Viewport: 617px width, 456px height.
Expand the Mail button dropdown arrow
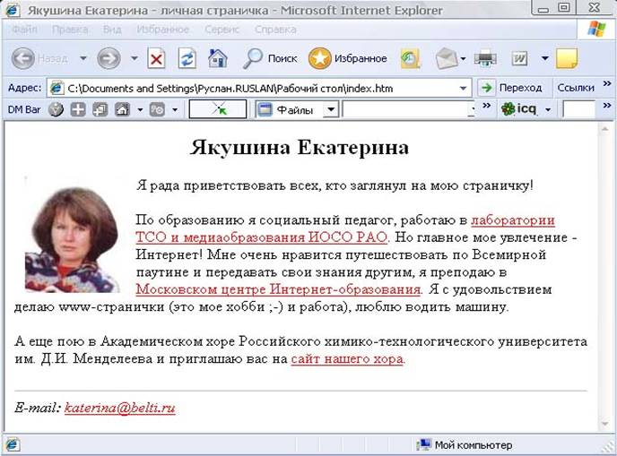point(463,59)
